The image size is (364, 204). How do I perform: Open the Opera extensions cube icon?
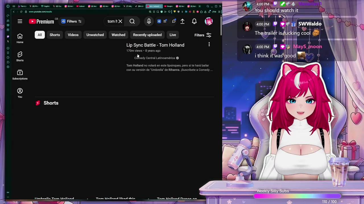coord(201,12)
